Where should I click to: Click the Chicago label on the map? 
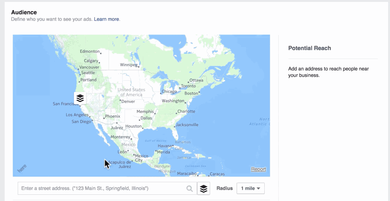(x=169, y=92)
